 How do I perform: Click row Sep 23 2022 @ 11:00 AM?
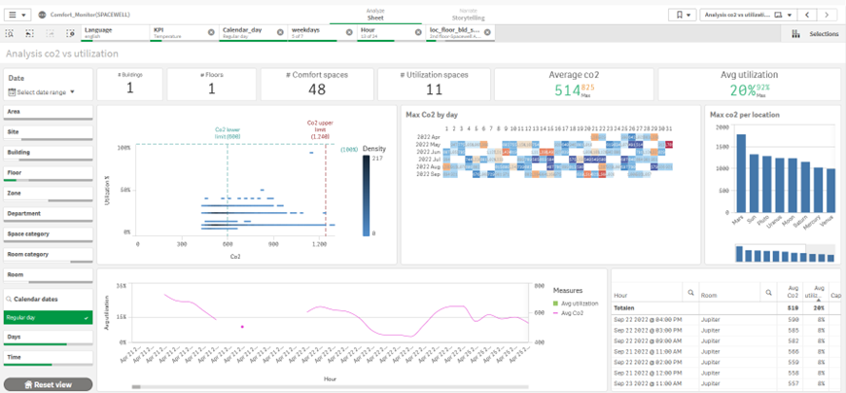[726, 382]
